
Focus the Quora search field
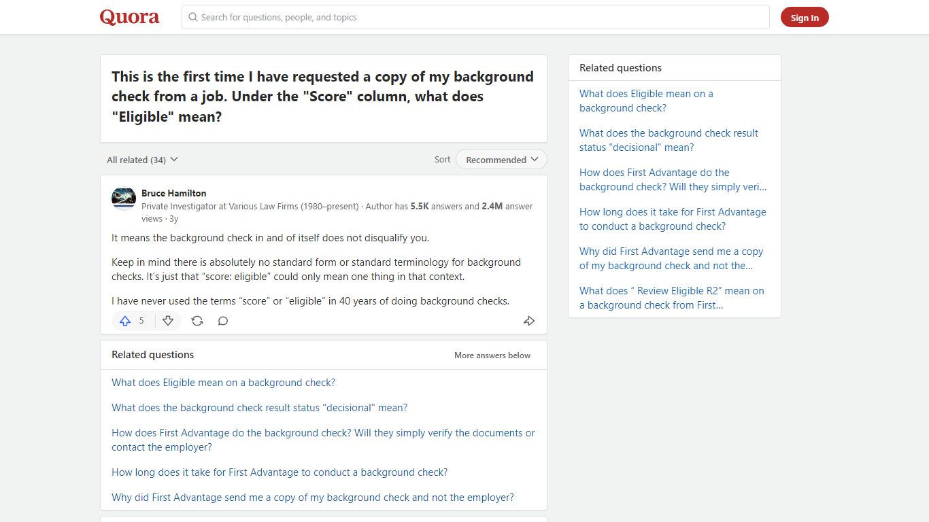pyautogui.click(x=475, y=17)
